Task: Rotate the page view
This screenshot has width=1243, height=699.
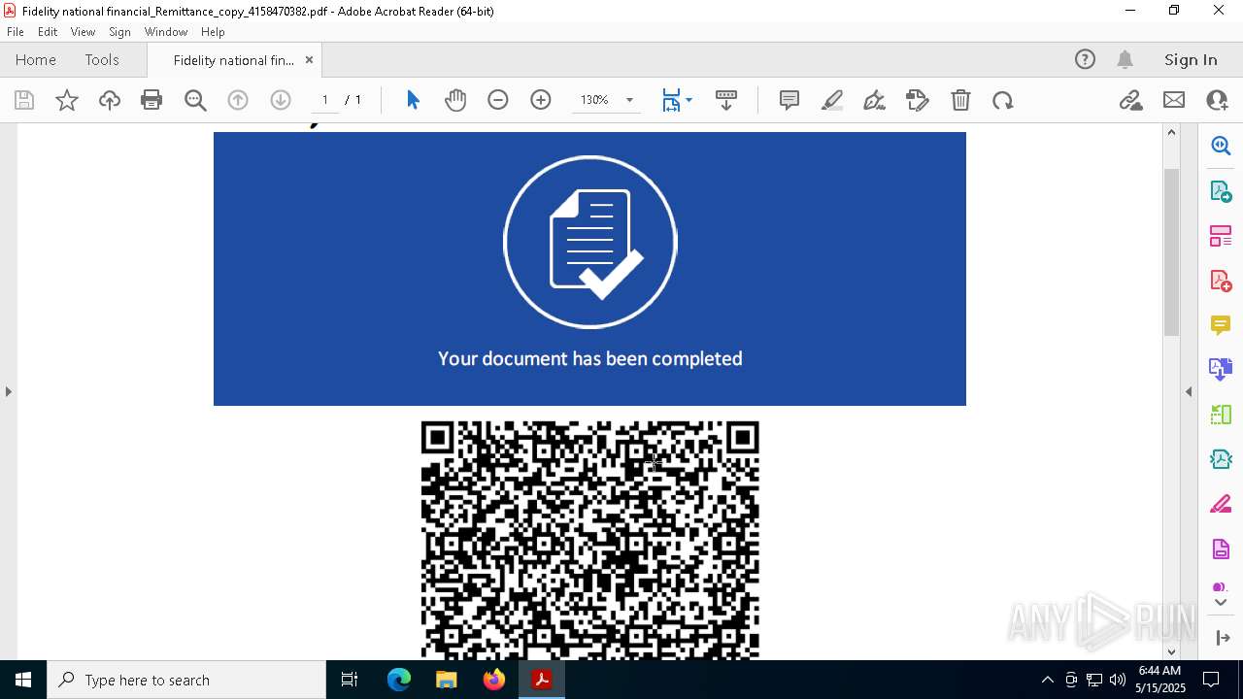Action: 1003,100
